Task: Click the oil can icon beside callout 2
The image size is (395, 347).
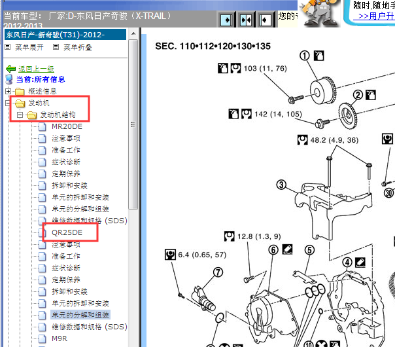Action: (371, 95)
